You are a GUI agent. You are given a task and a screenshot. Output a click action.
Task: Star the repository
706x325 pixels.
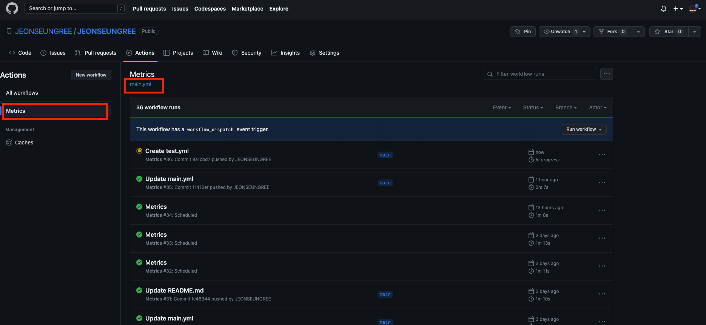click(x=669, y=32)
